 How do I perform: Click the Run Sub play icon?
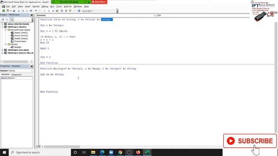pos(45,11)
